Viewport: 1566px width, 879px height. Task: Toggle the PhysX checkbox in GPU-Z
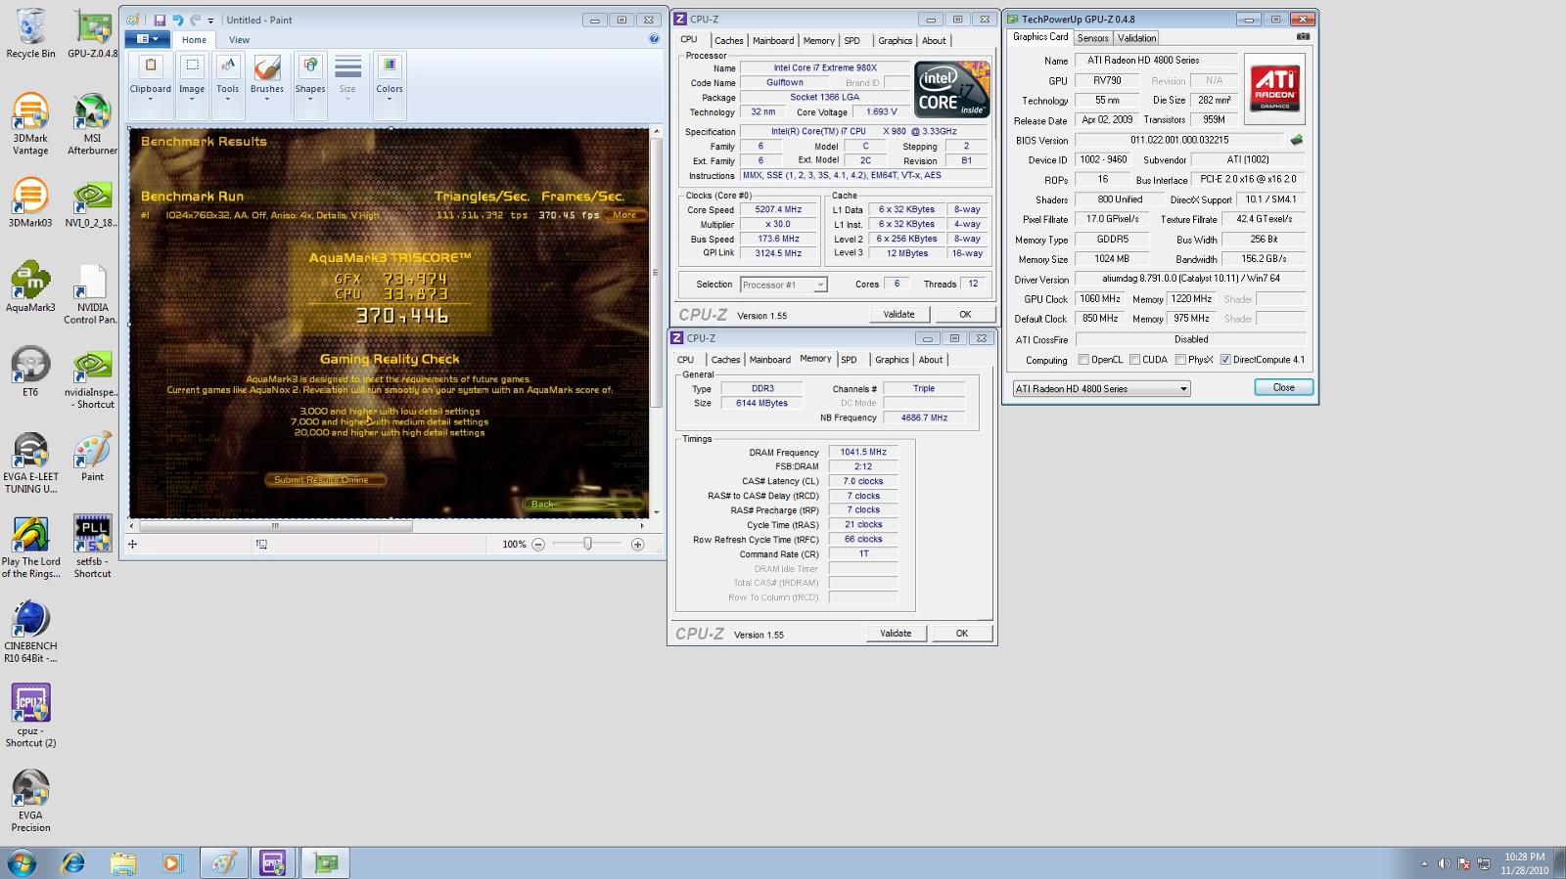click(x=1180, y=360)
